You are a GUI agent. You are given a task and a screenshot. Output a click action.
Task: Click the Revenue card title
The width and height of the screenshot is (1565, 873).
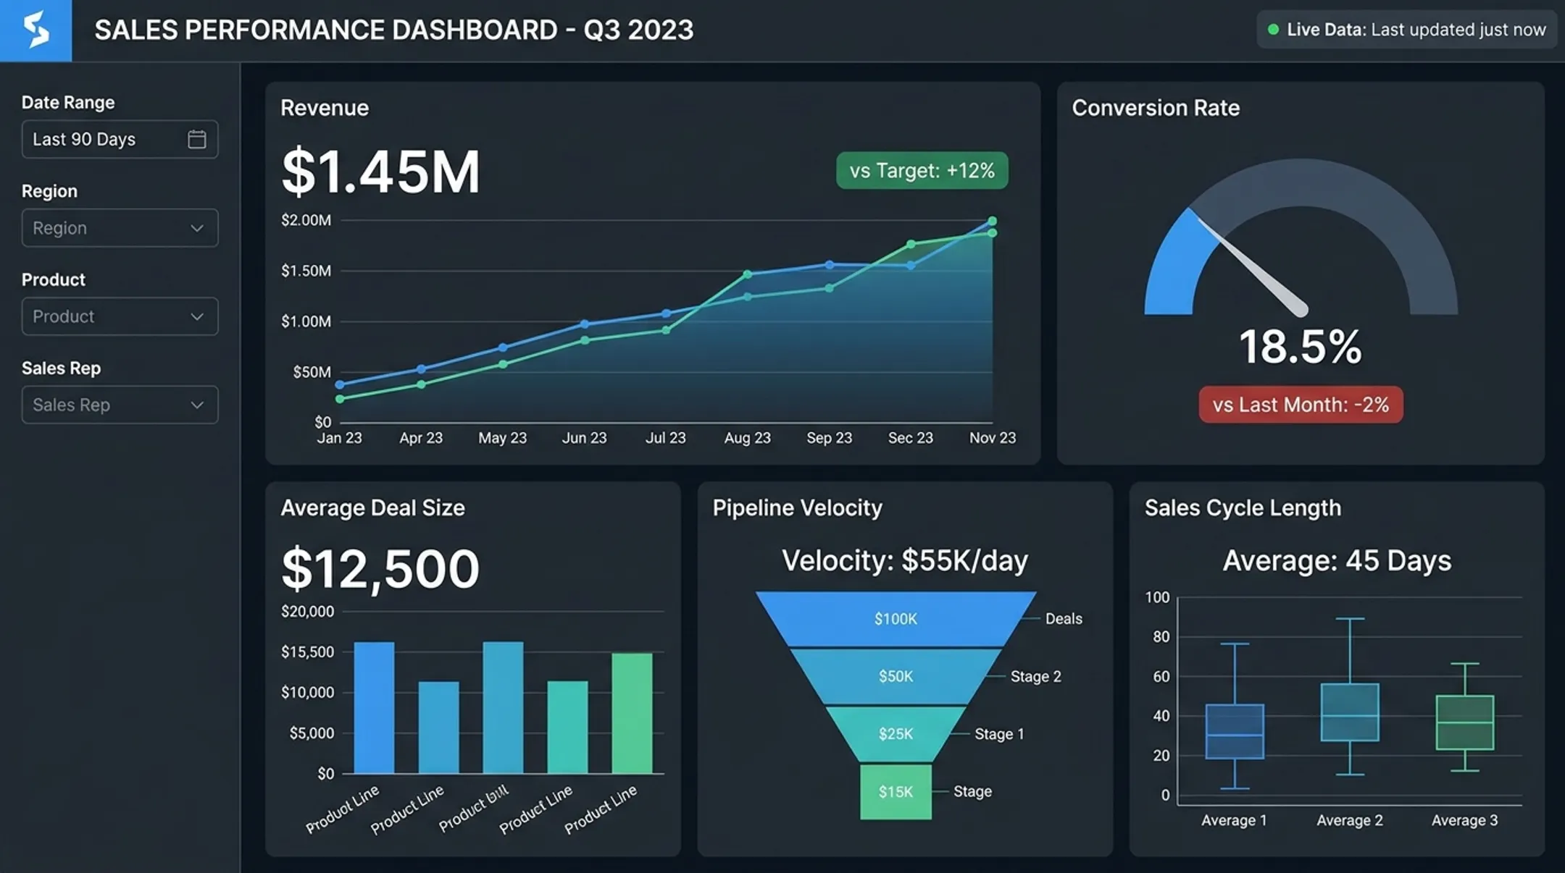point(325,108)
